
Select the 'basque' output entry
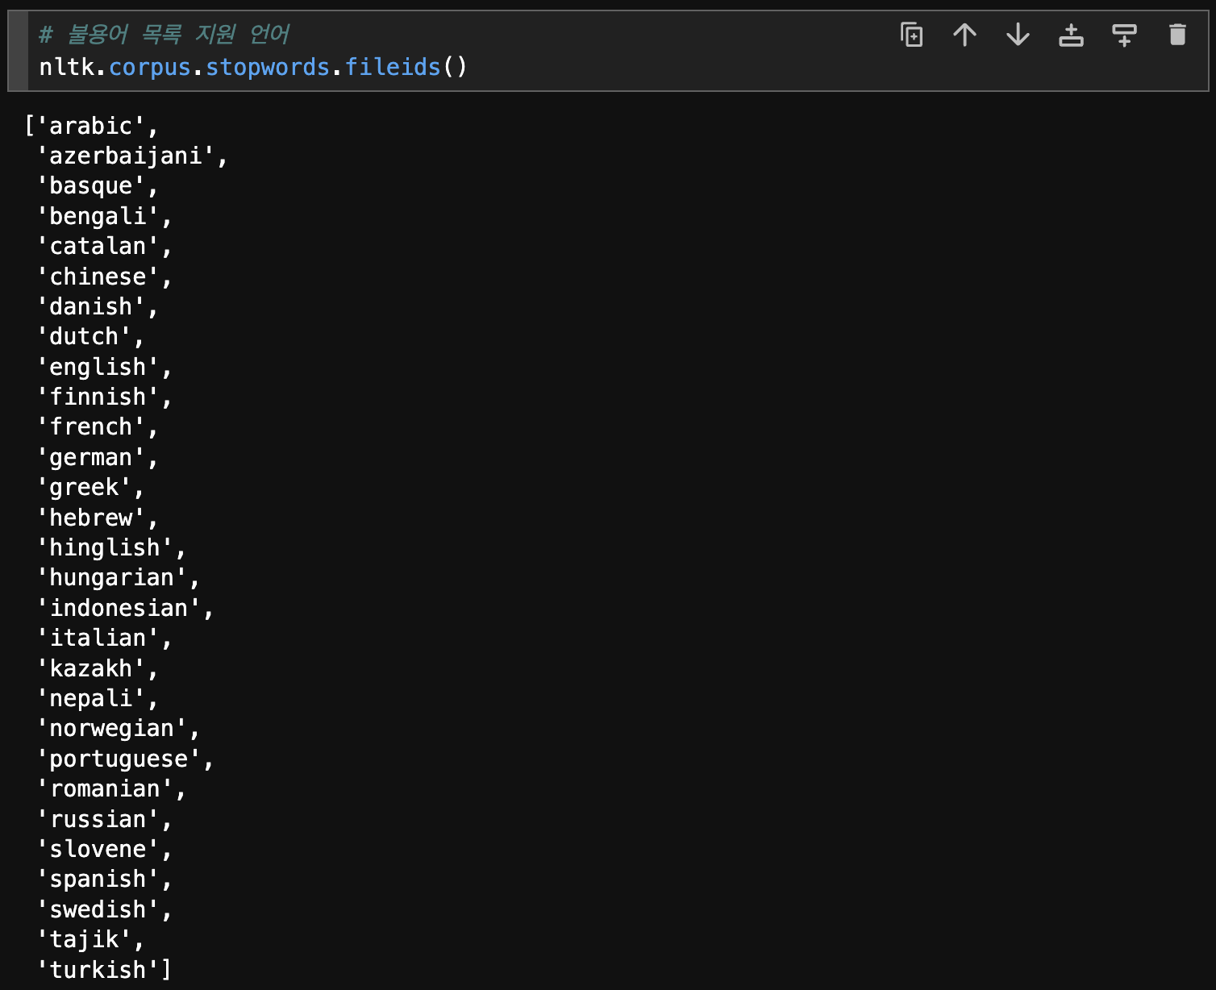(90, 186)
